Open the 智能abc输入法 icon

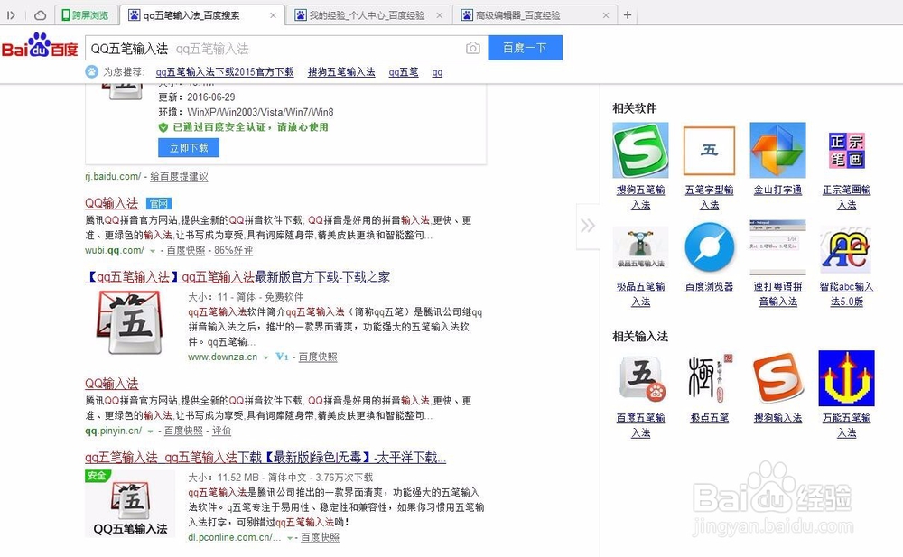847,250
